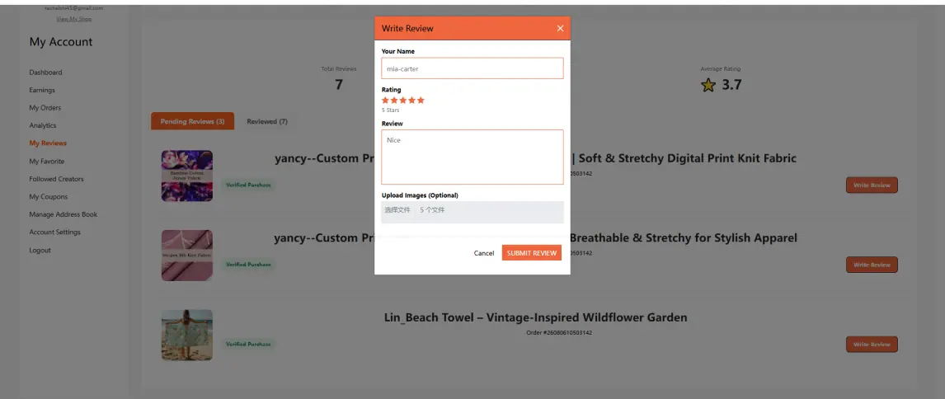The image size is (945, 399).
Task: Click the Average Rating star icon
Action: (x=708, y=86)
